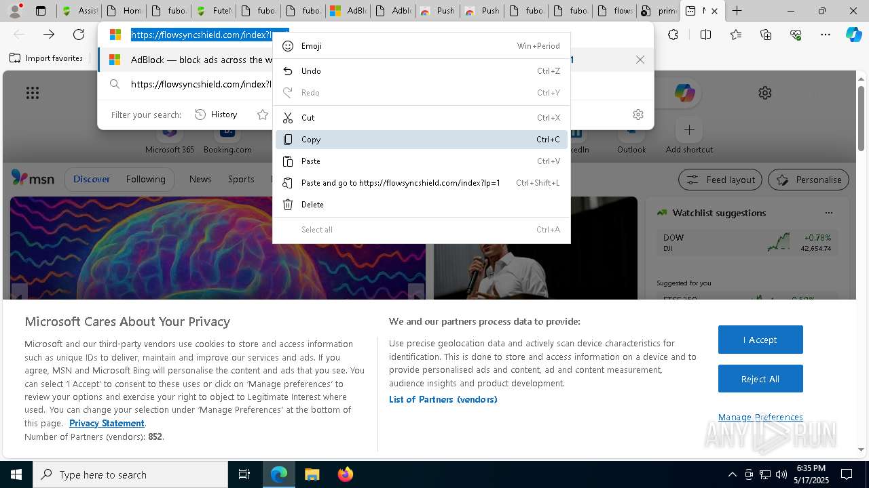The image size is (869, 488).
Task: Choose Undo from the context menu
Action: pos(421,71)
